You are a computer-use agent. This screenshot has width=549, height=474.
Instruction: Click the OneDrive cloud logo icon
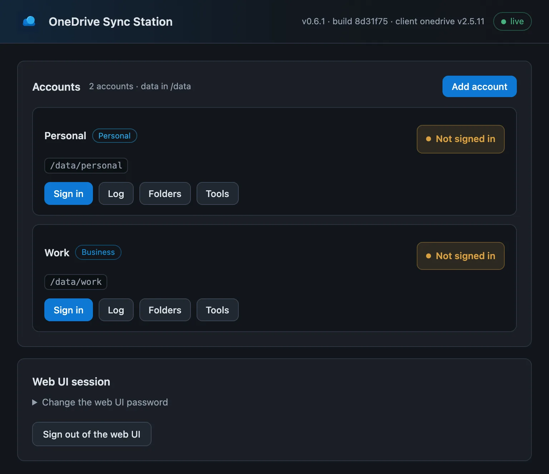click(x=29, y=21)
